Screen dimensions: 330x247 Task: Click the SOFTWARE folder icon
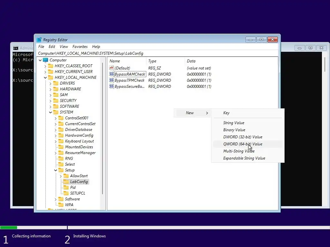coord(56,106)
